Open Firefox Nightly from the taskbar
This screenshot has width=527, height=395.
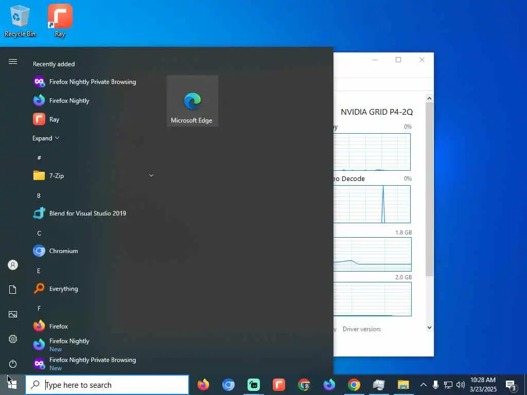pyautogui.click(x=329, y=385)
